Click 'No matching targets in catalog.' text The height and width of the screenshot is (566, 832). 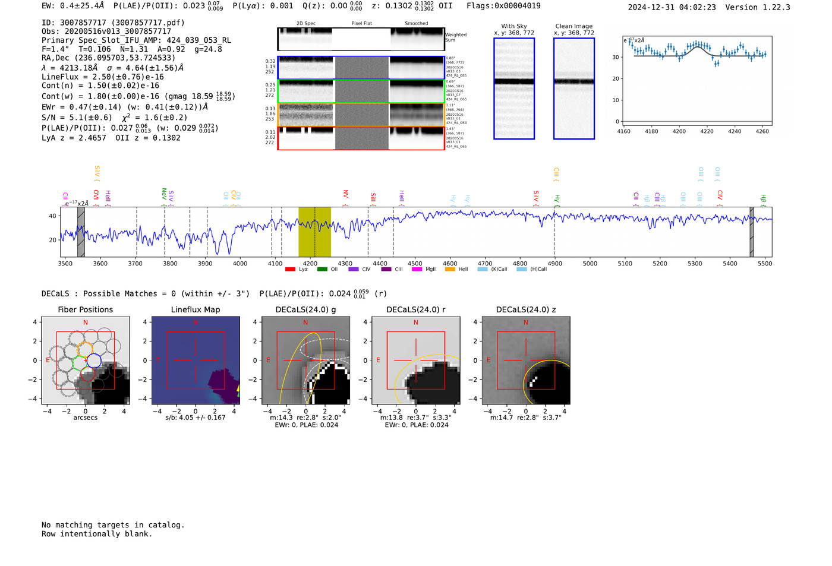[x=113, y=525]
